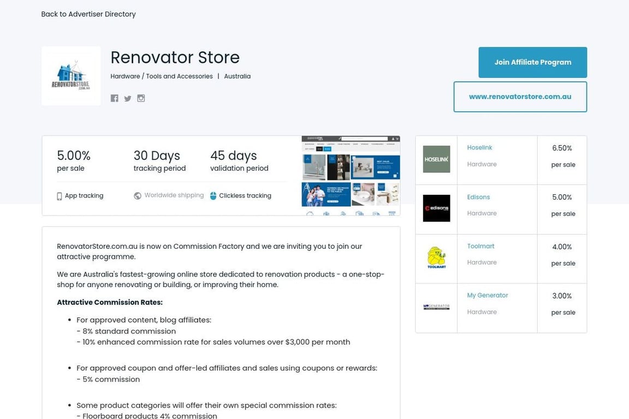Open the Renovator Store Facebook page icon

tap(114, 98)
